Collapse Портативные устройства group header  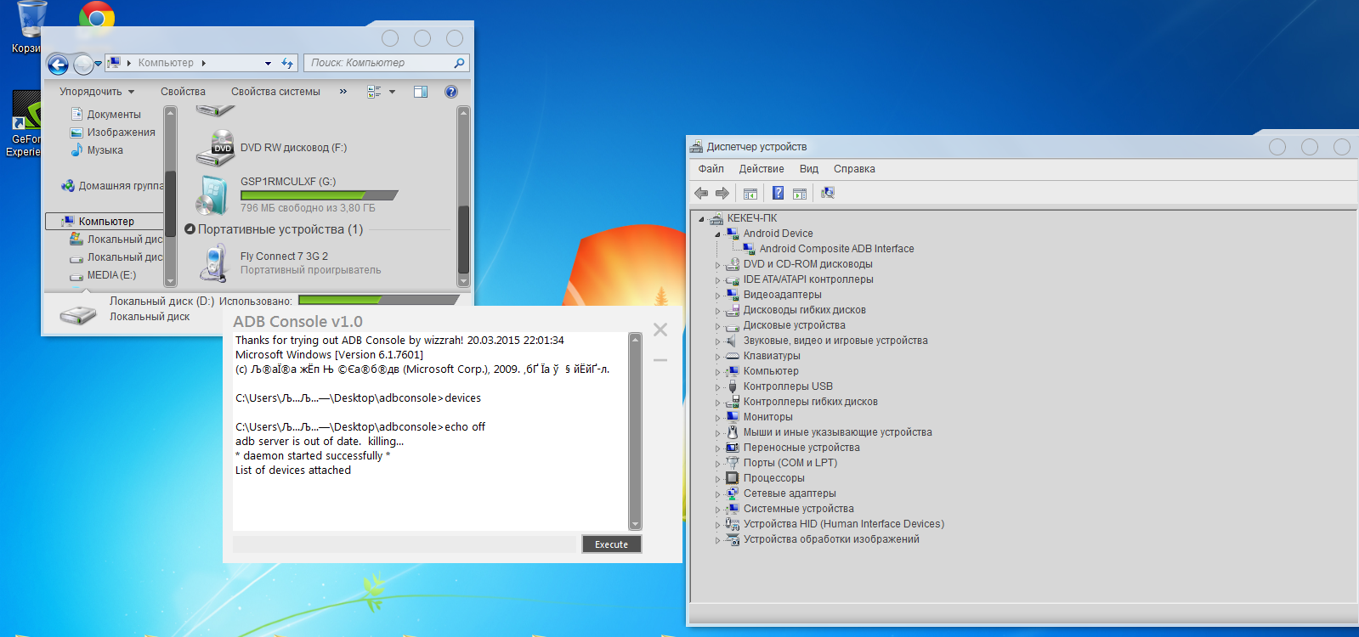pyautogui.click(x=190, y=229)
